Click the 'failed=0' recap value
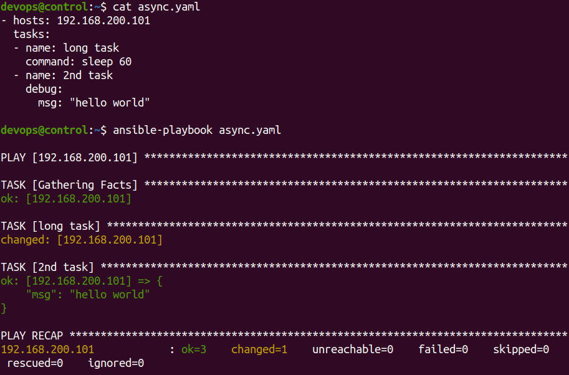The height and width of the screenshot is (375, 569). (443, 349)
